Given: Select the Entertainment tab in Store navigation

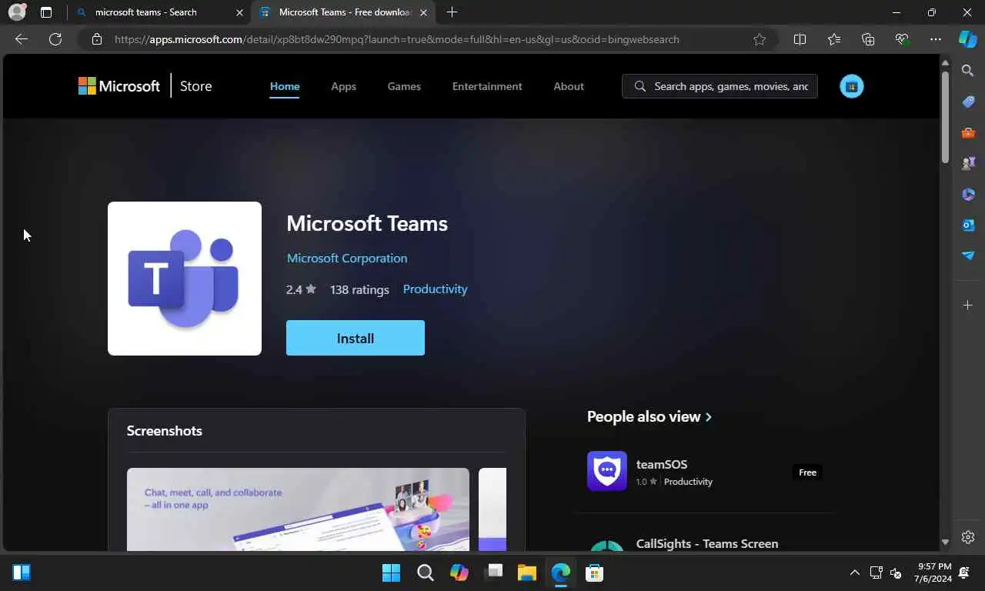Looking at the screenshot, I should click(487, 86).
